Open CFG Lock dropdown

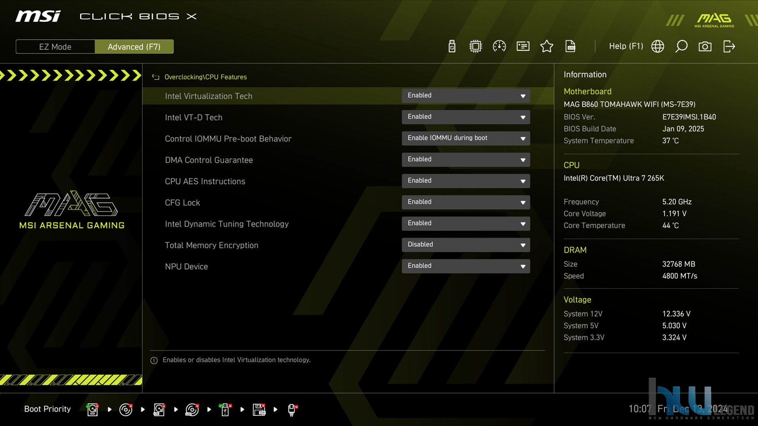coord(466,202)
